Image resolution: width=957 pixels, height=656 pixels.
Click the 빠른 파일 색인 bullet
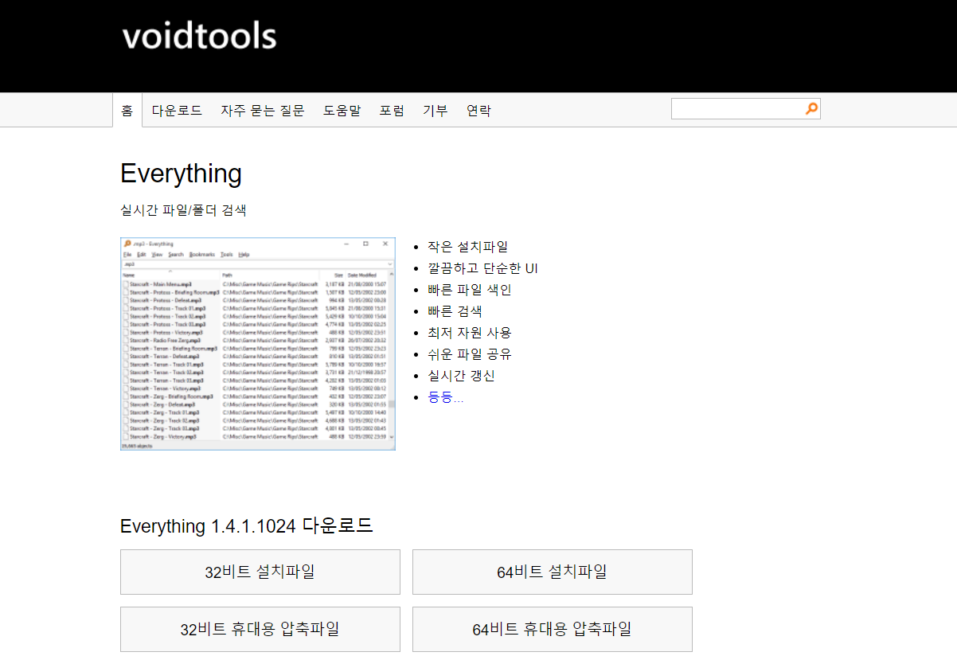(469, 290)
